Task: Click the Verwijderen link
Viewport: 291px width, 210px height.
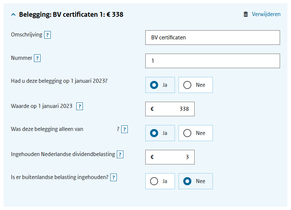Action: coord(266,14)
